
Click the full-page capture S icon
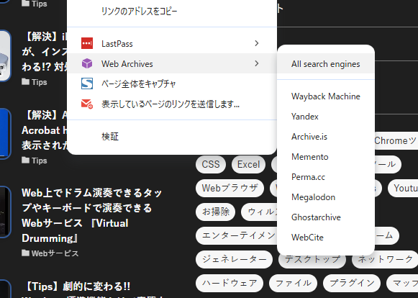point(87,83)
